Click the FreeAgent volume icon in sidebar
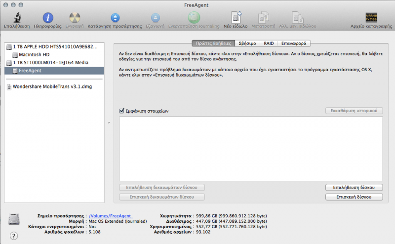 pyautogui.click(x=15, y=71)
